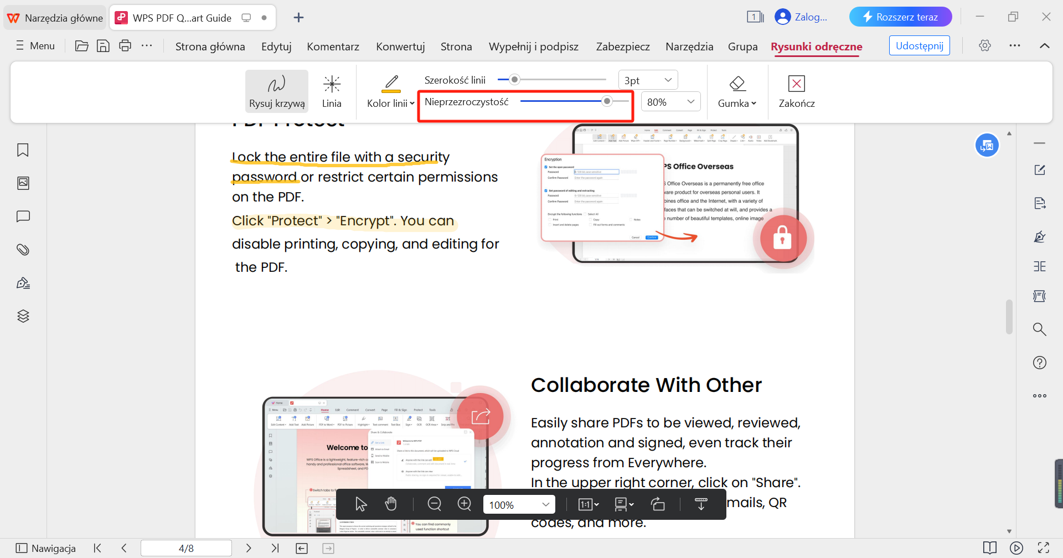Go to first page
This screenshot has height=558, width=1063.
coord(97,548)
